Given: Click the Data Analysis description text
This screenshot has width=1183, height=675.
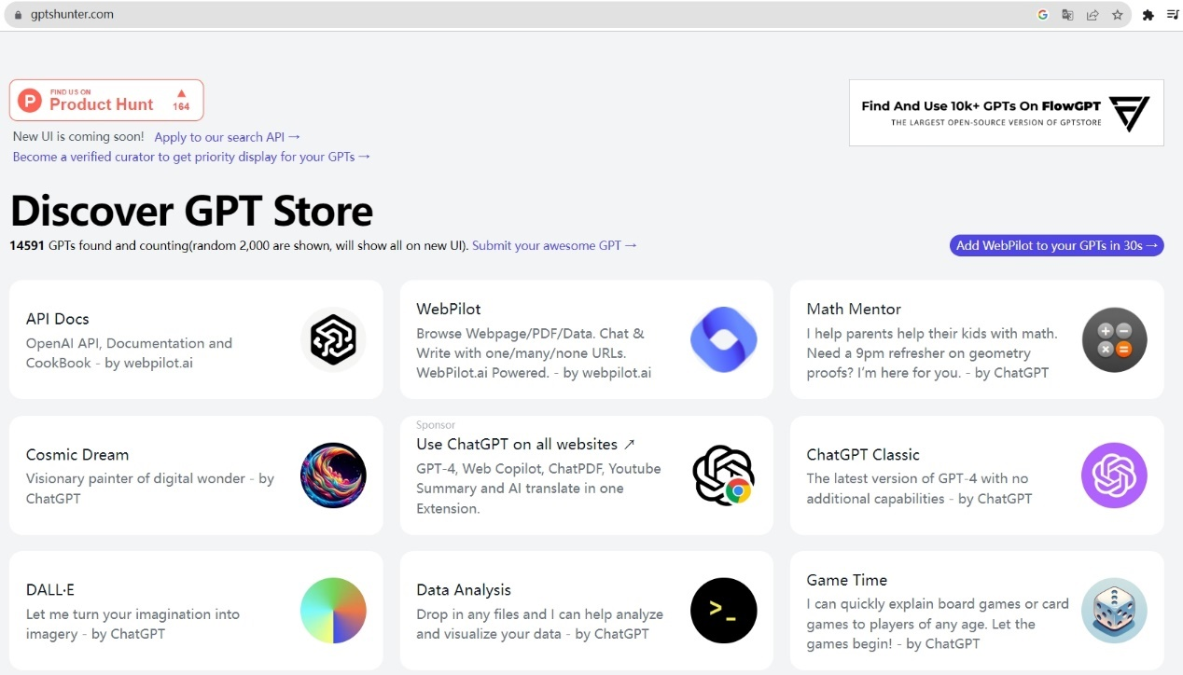Looking at the screenshot, I should [x=539, y=625].
